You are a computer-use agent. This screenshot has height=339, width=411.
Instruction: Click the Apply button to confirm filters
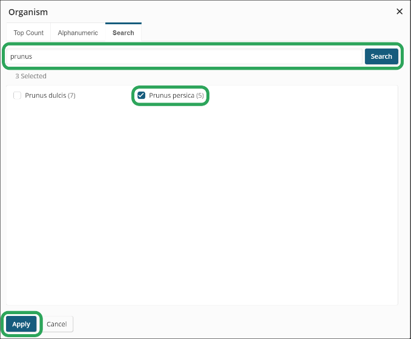[x=21, y=324]
